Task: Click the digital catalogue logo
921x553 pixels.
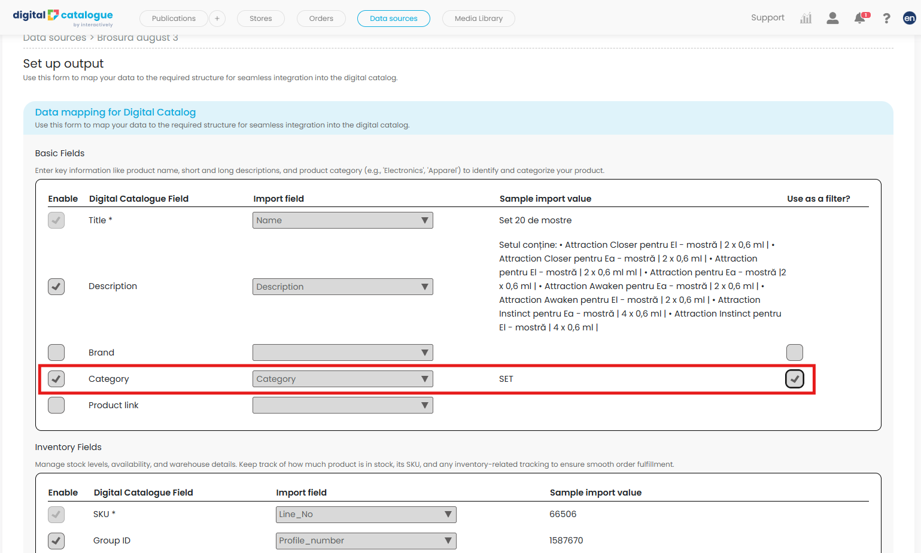Action: tap(63, 17)
